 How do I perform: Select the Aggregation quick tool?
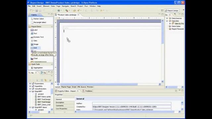tap(37, 68)
